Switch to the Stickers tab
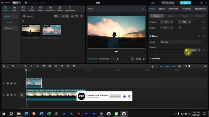The image size is (209, 117). pos(32,9)
